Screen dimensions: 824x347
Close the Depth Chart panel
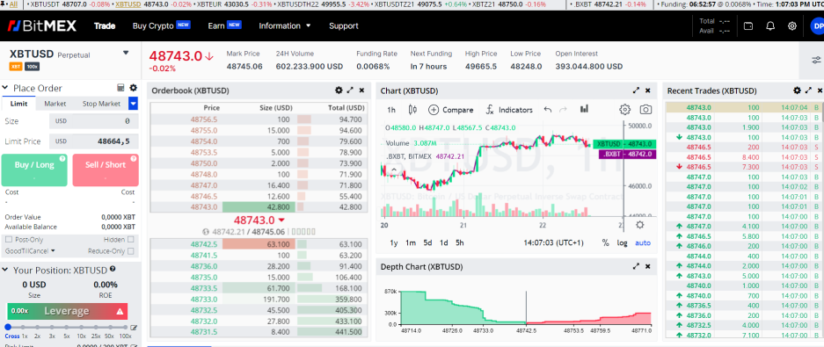point(648,267)
